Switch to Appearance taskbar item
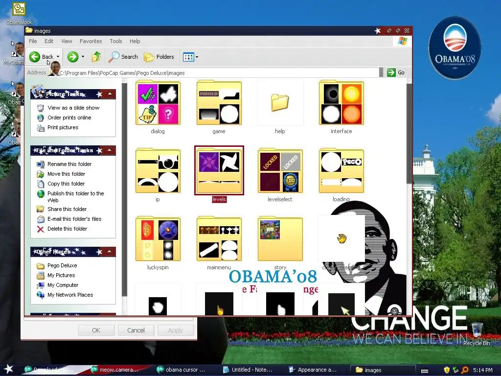 coord(313,370)
